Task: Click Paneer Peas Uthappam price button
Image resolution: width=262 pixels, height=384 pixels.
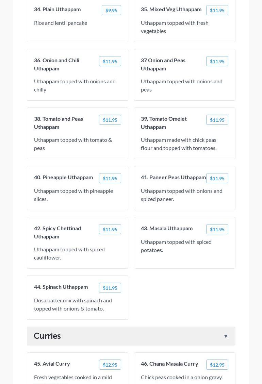Action: click(217, 179)
